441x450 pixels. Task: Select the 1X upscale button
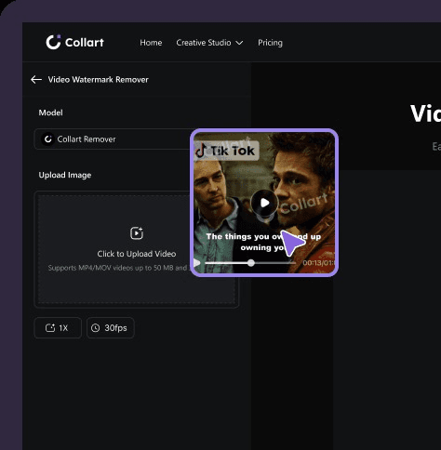click(58, 328)
